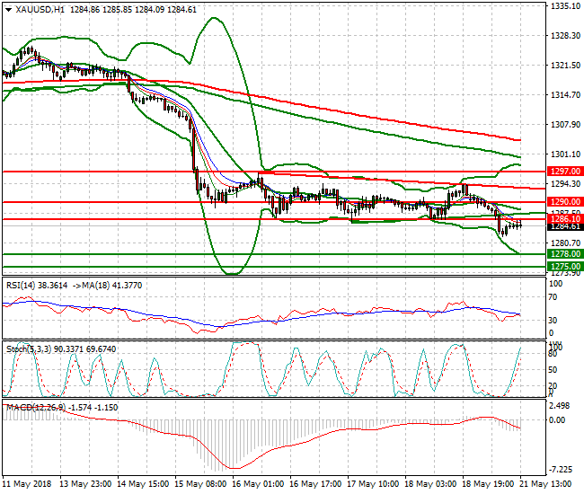Image resolution: width=584 pixels, height=494 pixels.
Task: Select the 1321.50 price scale value
Action: [565, 66]
